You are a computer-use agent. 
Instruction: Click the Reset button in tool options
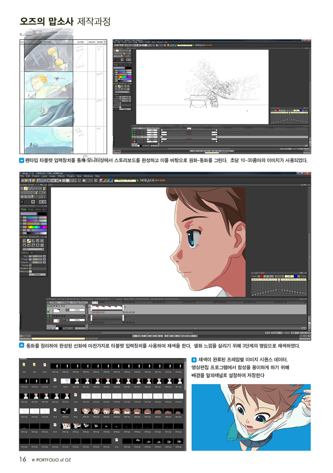(x=37, y=274)
